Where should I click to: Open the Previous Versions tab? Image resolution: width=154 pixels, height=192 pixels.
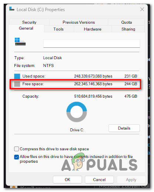(79, 22)
